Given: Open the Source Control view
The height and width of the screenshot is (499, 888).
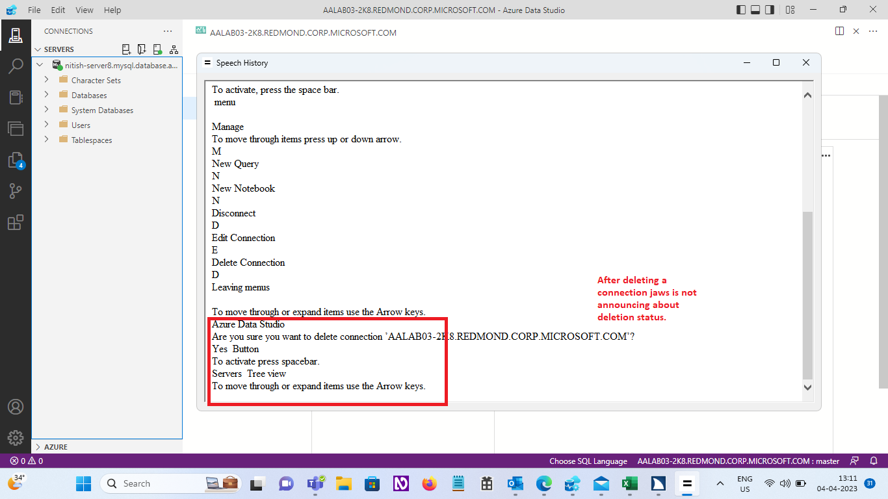Looking at the screenshot, I should (x=16, y=190).
